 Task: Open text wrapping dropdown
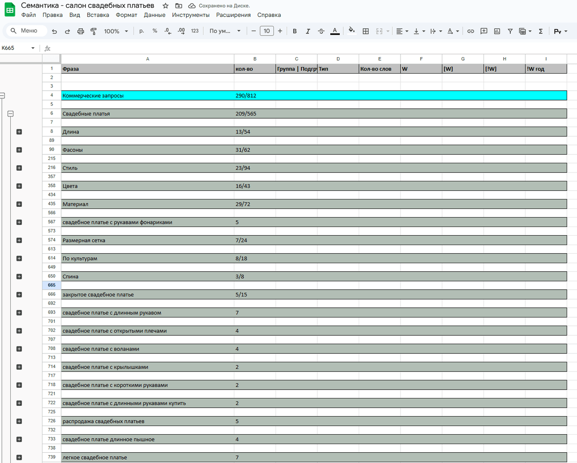436,31
